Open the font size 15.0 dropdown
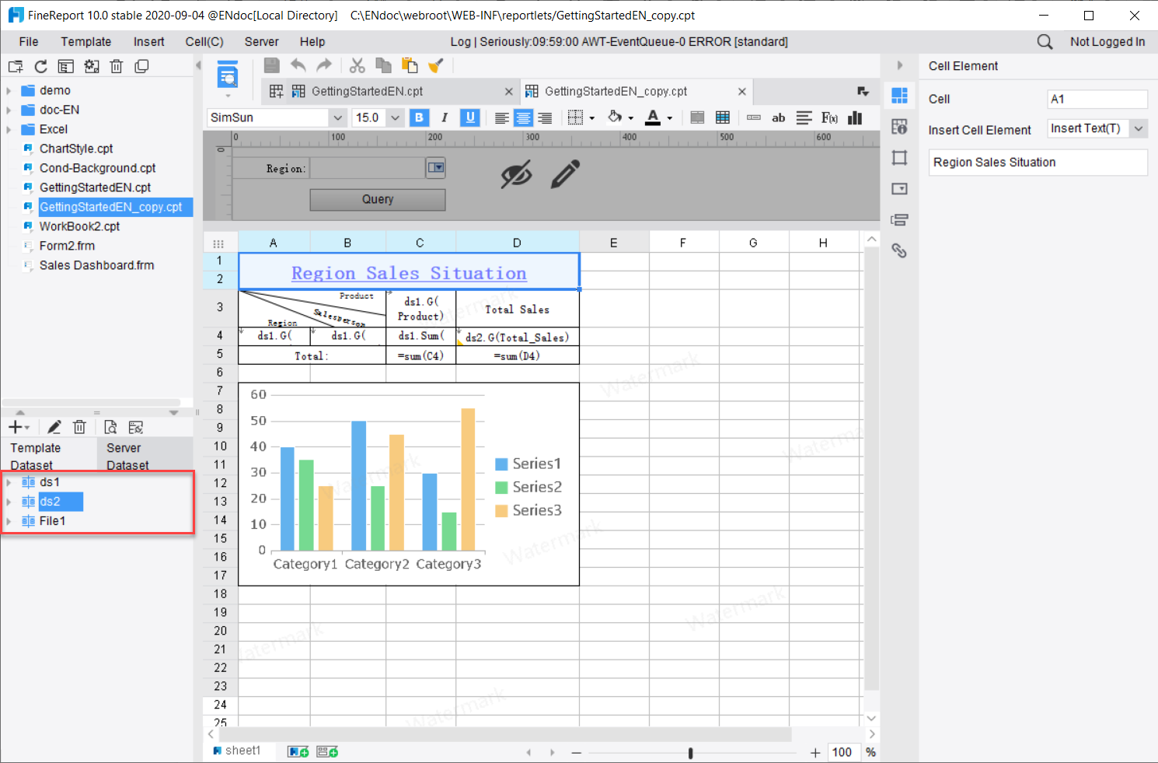 [x=394, y=117]
